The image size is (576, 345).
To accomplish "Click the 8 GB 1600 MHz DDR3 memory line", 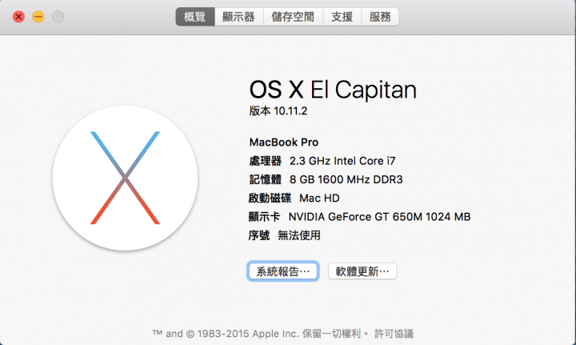I will [x=326, y=179].
